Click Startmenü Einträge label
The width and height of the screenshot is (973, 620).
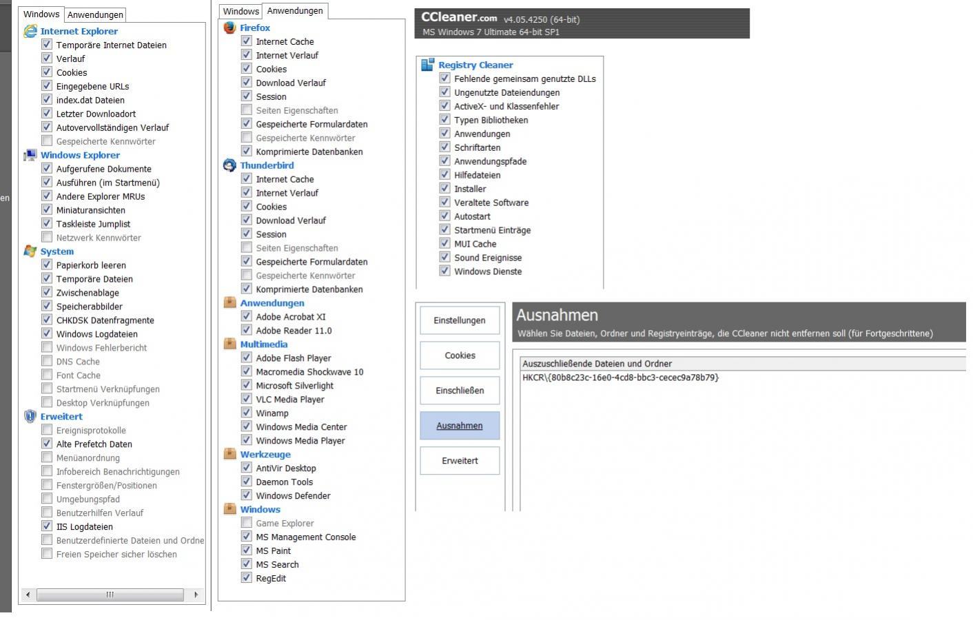(x=492, y=230)
